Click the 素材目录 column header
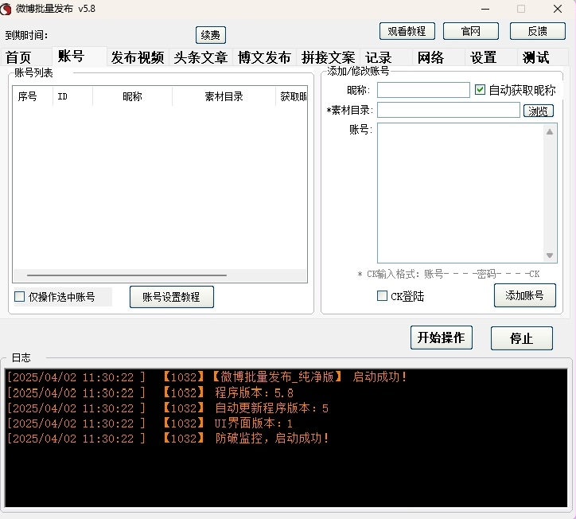Image resolution: width=576 pixels, height=519 pixels. pyautogui.click(x=224, y=96)
